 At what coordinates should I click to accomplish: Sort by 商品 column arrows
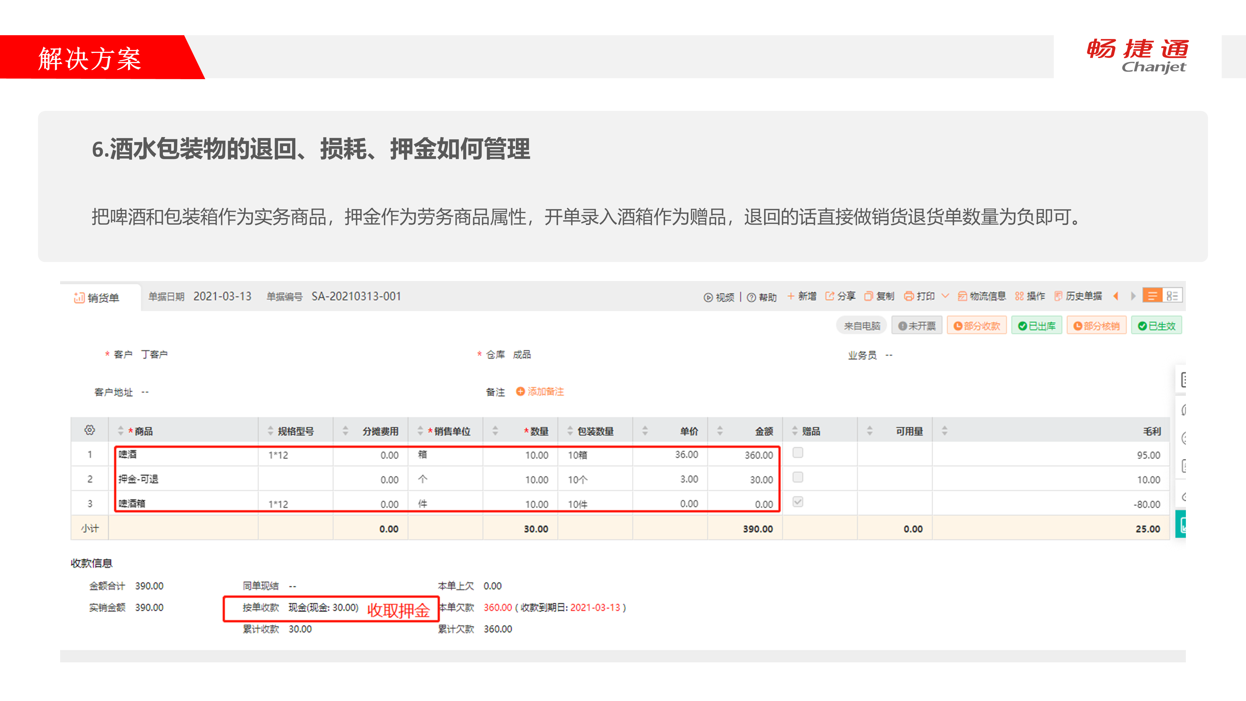click(x=121, y=431)
